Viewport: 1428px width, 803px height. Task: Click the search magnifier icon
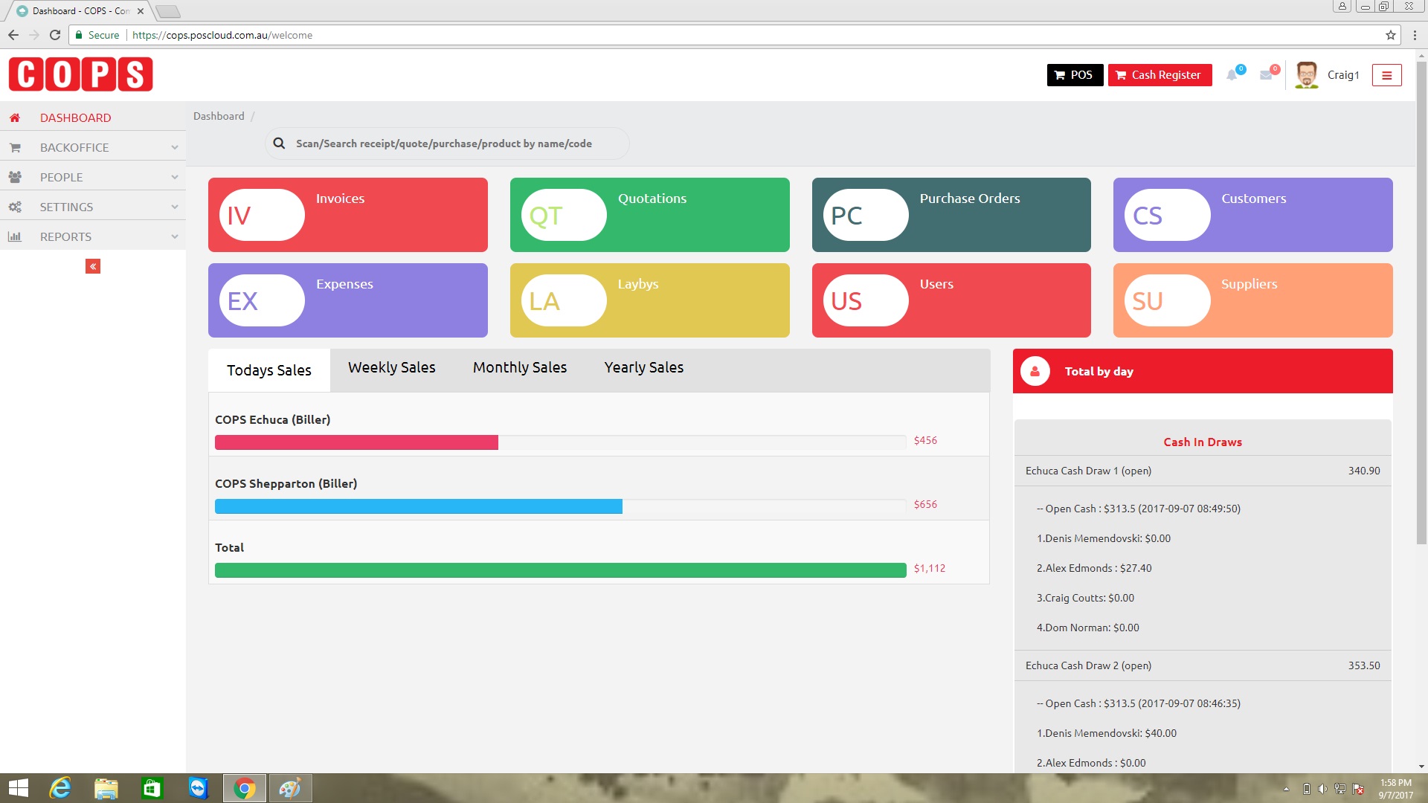[x=279, y=143]
